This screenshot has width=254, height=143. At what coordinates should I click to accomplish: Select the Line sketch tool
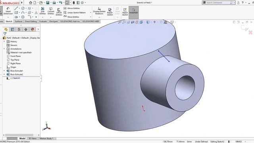(x=16, y=8)
